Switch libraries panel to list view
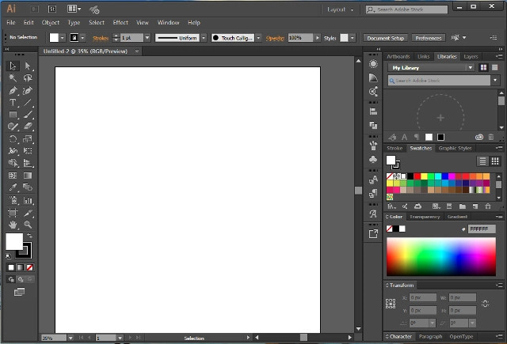 point(496,68)
